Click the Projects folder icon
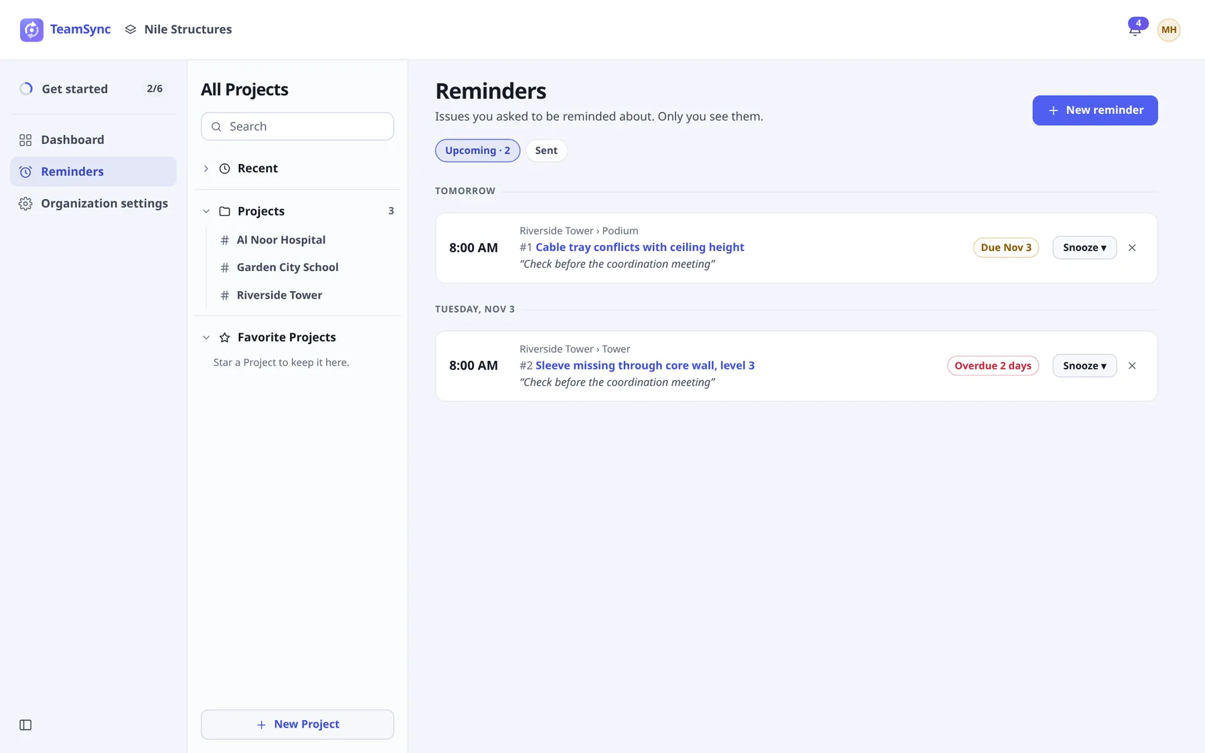This screenshot has width=1205, height=753. click(225, 212)
